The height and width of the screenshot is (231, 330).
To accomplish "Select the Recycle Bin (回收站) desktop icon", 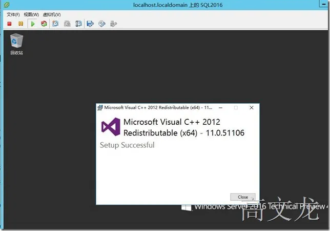I will point(16,44).
